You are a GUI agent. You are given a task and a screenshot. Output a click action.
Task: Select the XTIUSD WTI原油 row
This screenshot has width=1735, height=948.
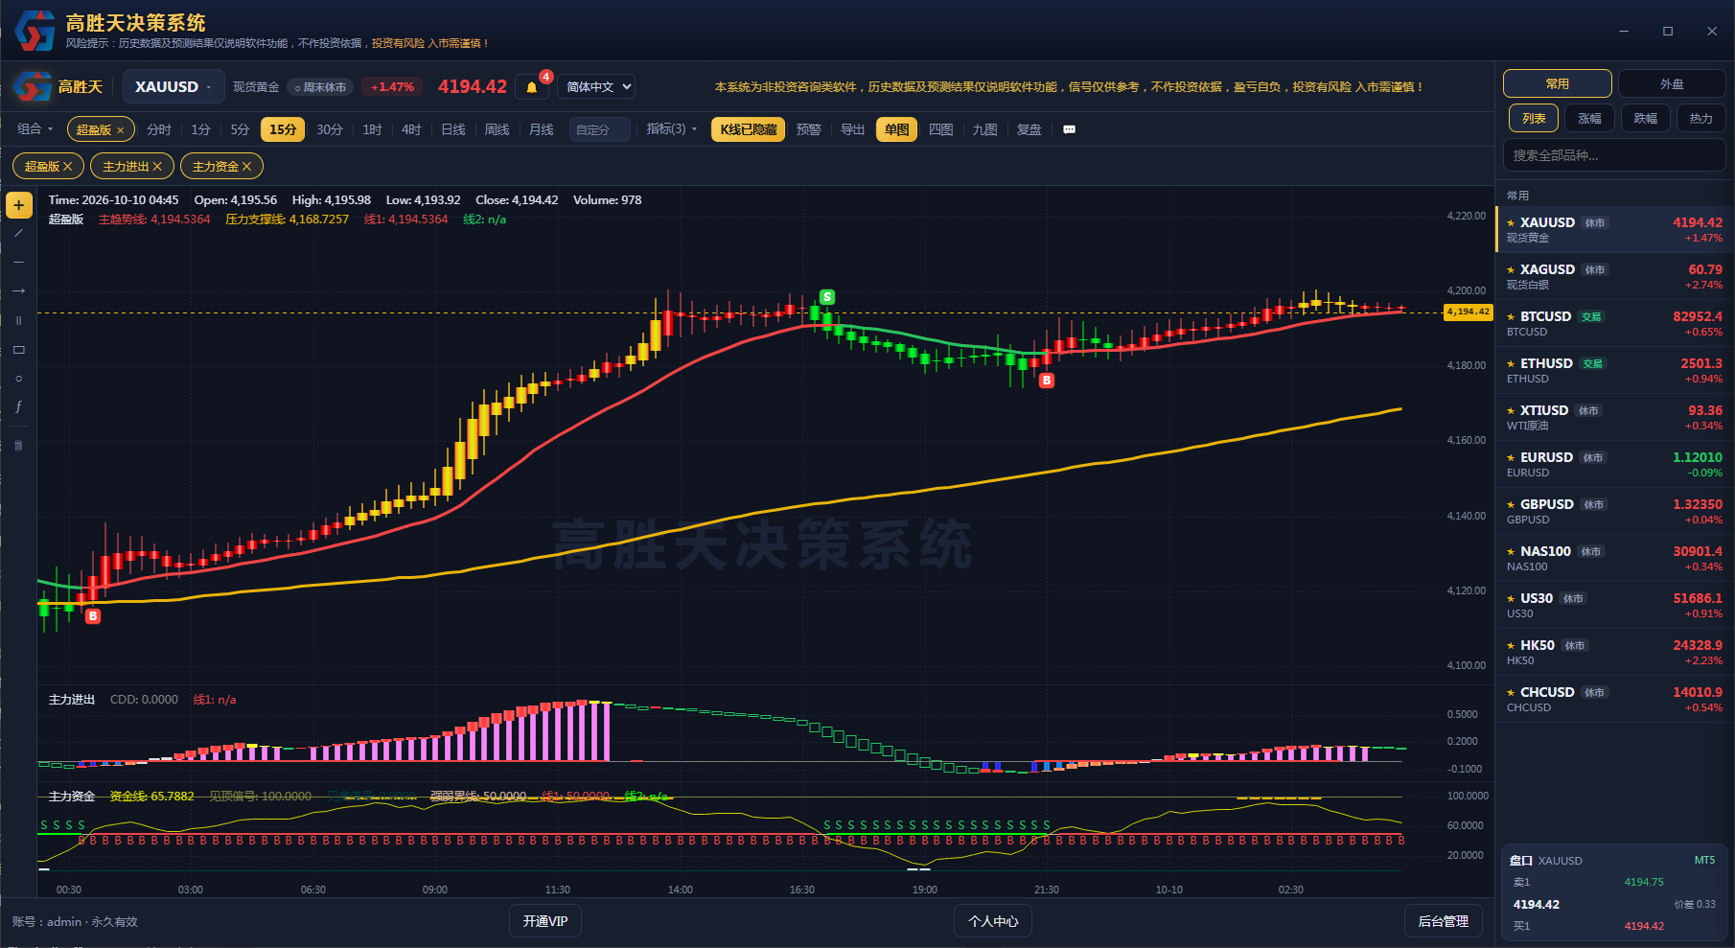coord(1614,417)
